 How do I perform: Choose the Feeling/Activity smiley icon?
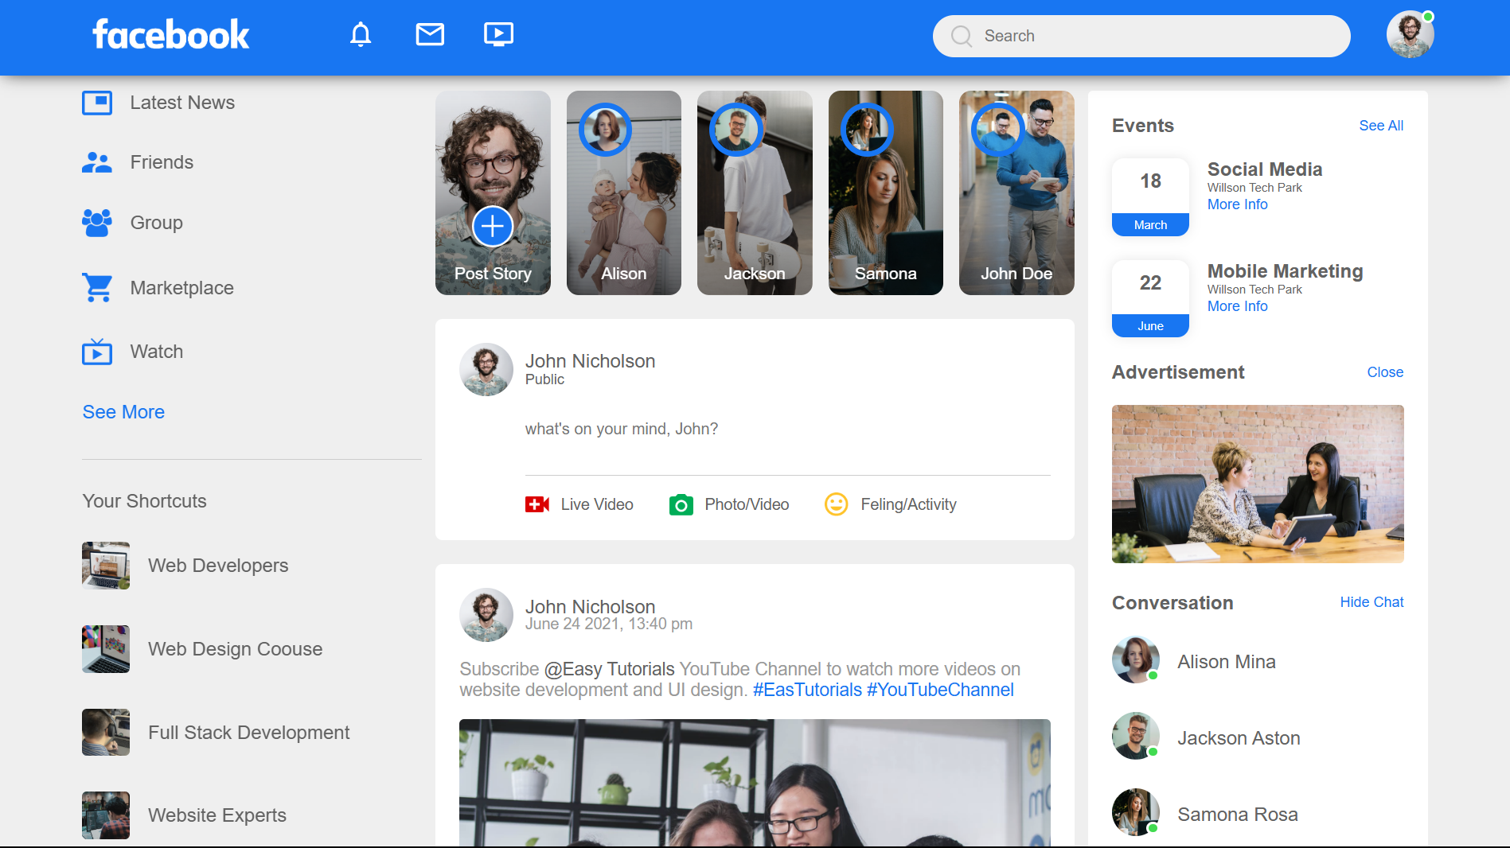[x=836, y=504]
